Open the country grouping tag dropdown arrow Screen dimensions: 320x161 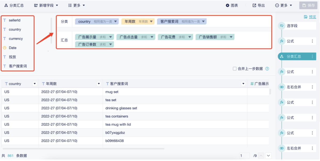coord(116,21)
